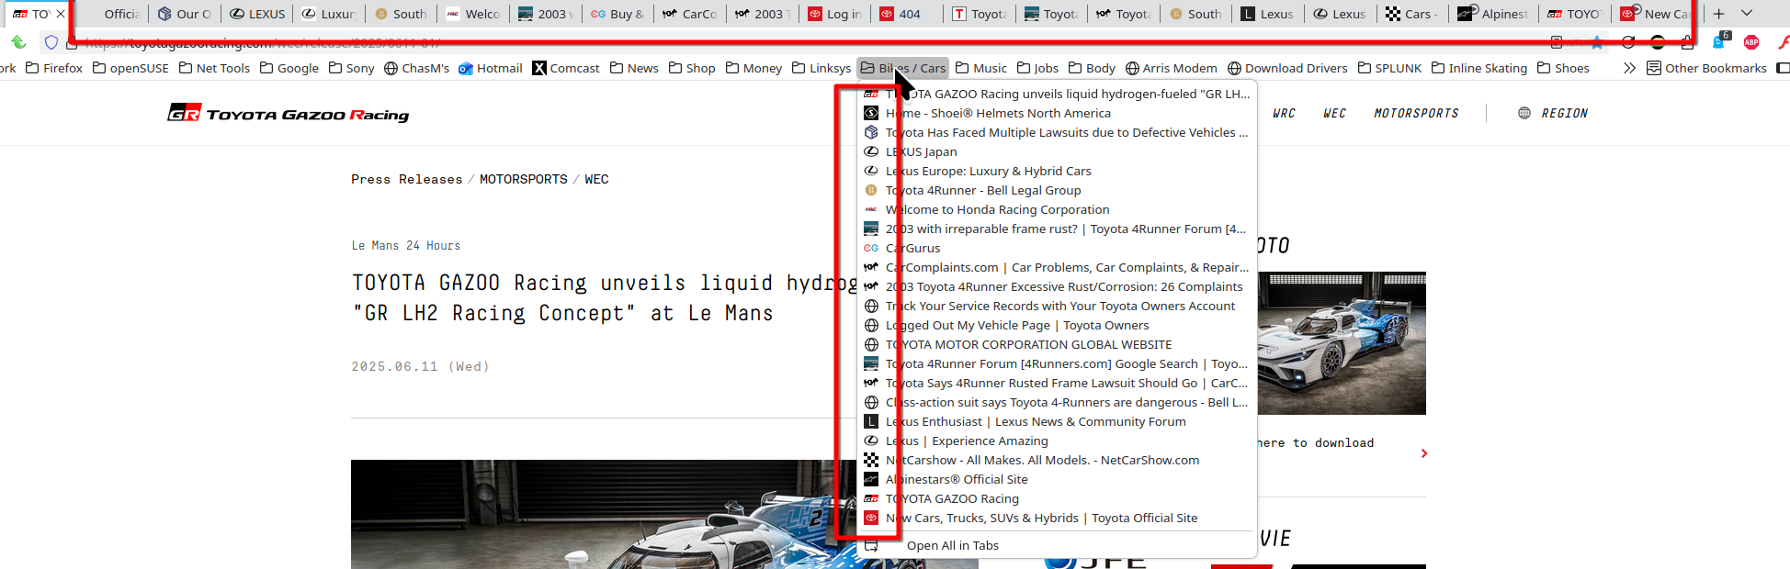The height and width of the screenshot is (569, 1790).
Task: Open a new tab with plus button
Action: 1718,14
